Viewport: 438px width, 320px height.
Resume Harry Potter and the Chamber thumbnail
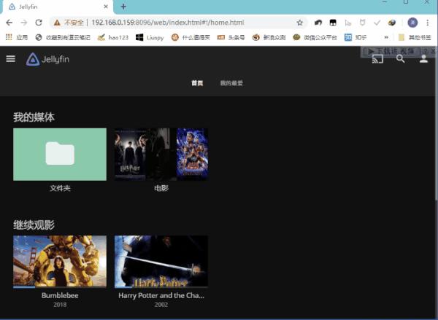point(161,261)
